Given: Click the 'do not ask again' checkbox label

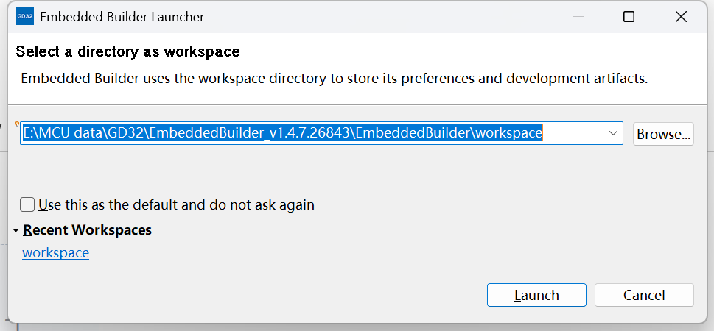Looking at the screenshot, I should (176, 204).
